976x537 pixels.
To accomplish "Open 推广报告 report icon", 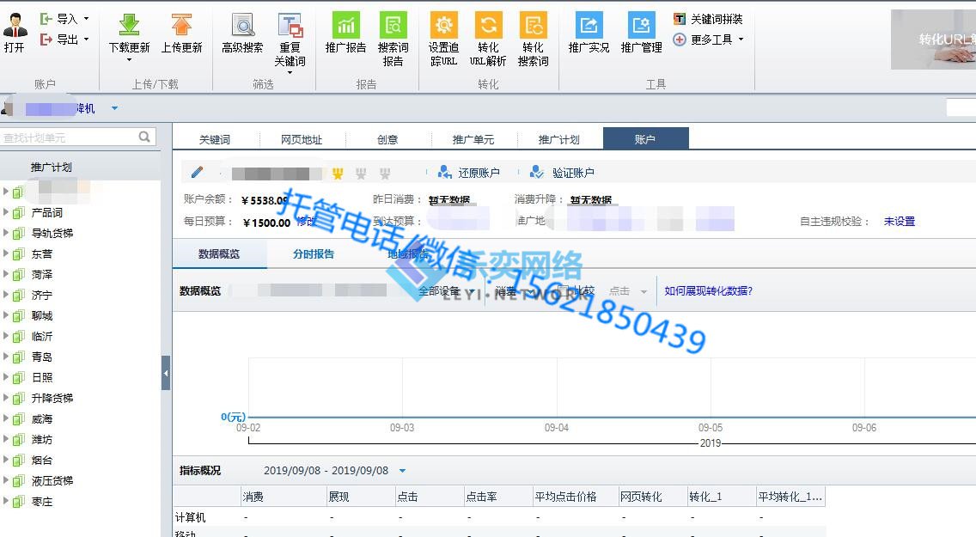I will click(345, 25).
